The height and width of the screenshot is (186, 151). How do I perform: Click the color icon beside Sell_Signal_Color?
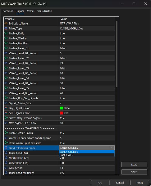6,113
